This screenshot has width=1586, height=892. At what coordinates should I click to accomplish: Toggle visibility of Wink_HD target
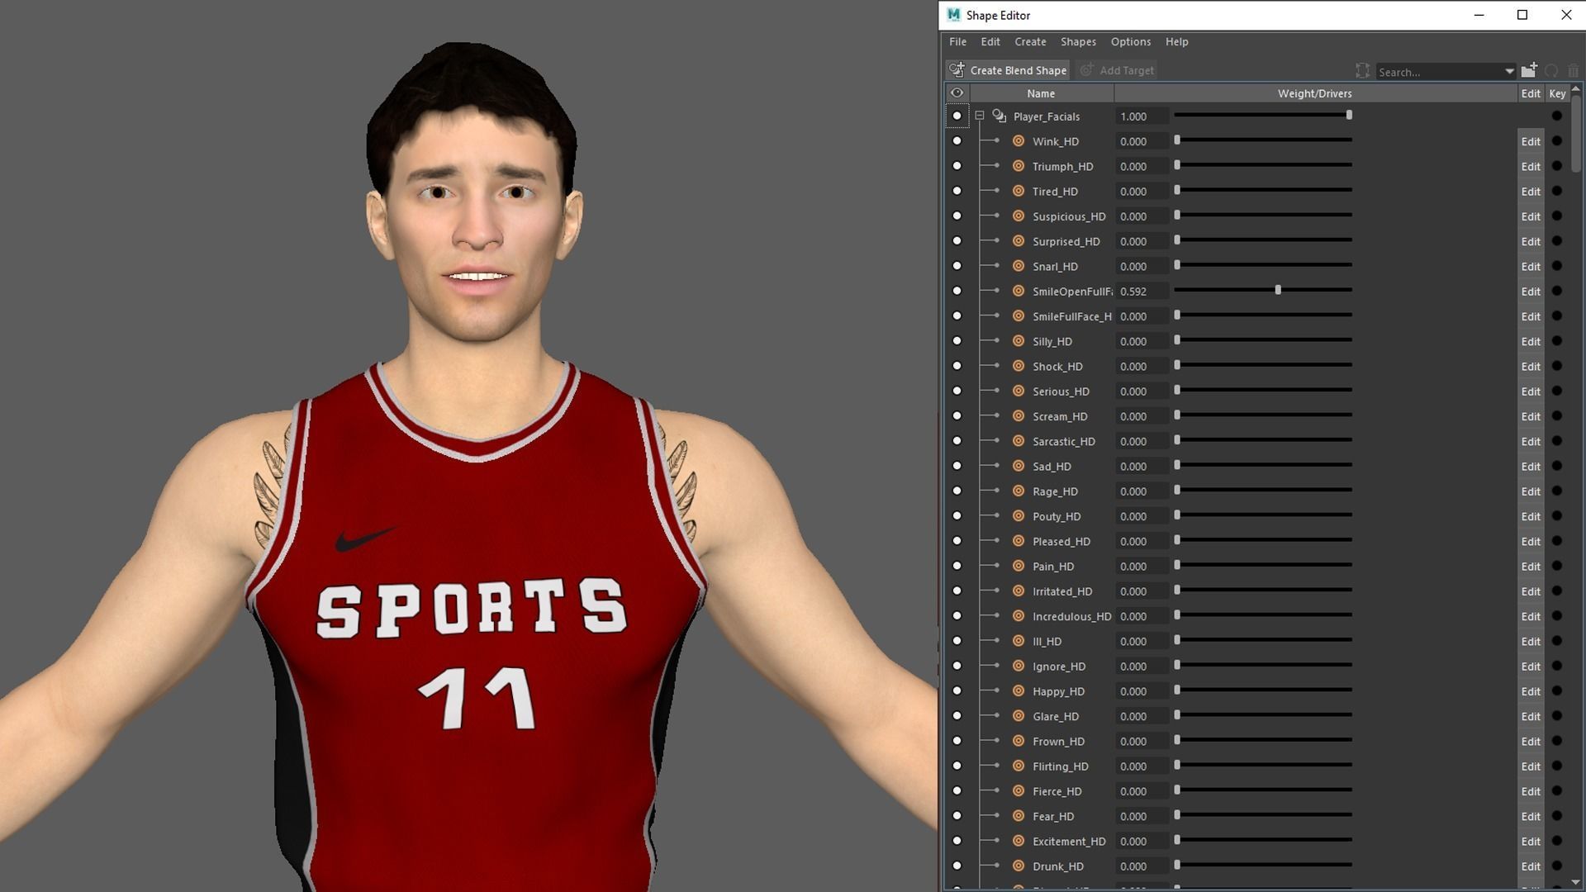[x=957, y=141]
